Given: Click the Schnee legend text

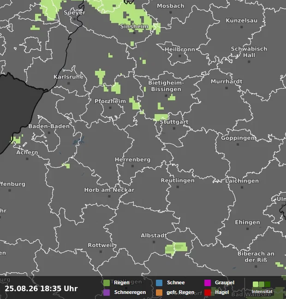Looking at the screenshot, I should 176,282.
